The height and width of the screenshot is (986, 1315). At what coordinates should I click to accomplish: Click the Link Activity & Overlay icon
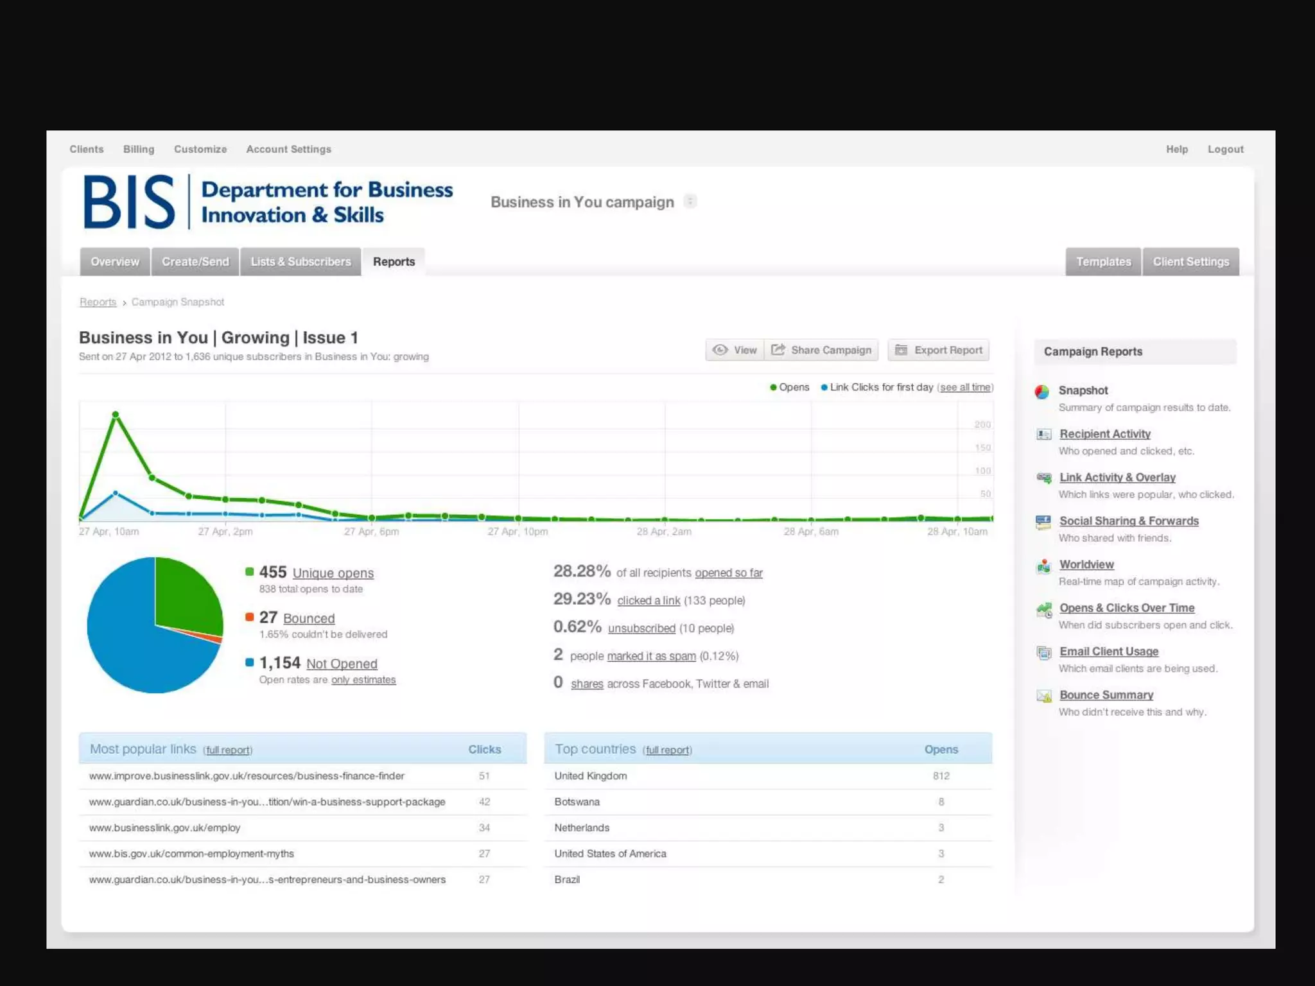click(1043, 478)
